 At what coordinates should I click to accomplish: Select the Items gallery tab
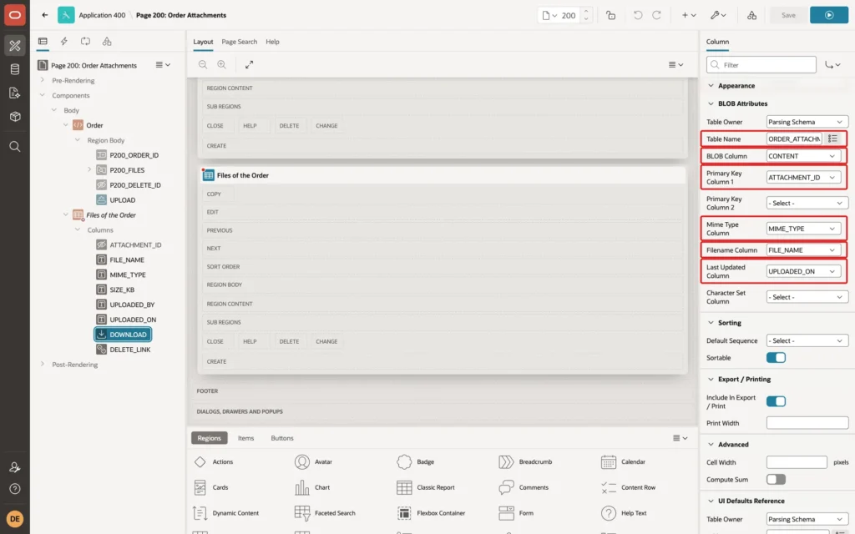(x=245, y=438)
